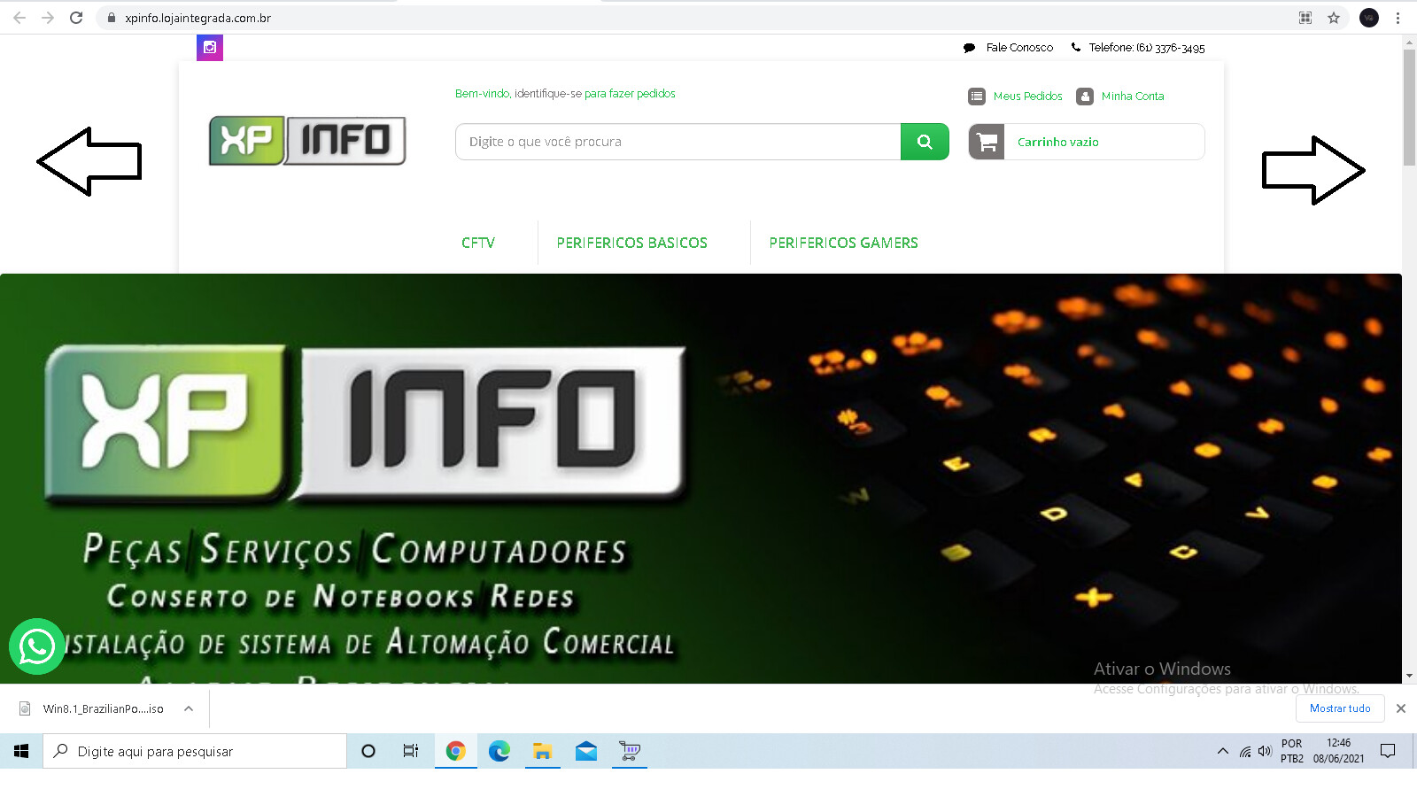1417x797 pixels.
Task: Open Mail app from taskbar
Action: 586,751
